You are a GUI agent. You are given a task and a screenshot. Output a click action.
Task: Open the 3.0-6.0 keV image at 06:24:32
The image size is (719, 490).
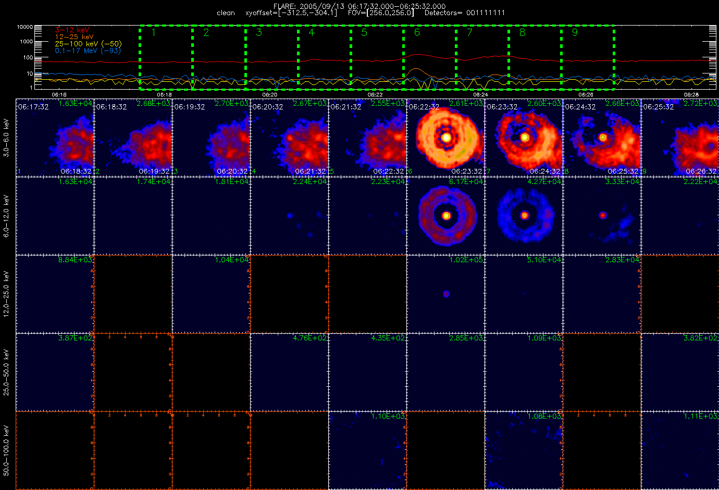pyautogui.click(x=602, y=138)
